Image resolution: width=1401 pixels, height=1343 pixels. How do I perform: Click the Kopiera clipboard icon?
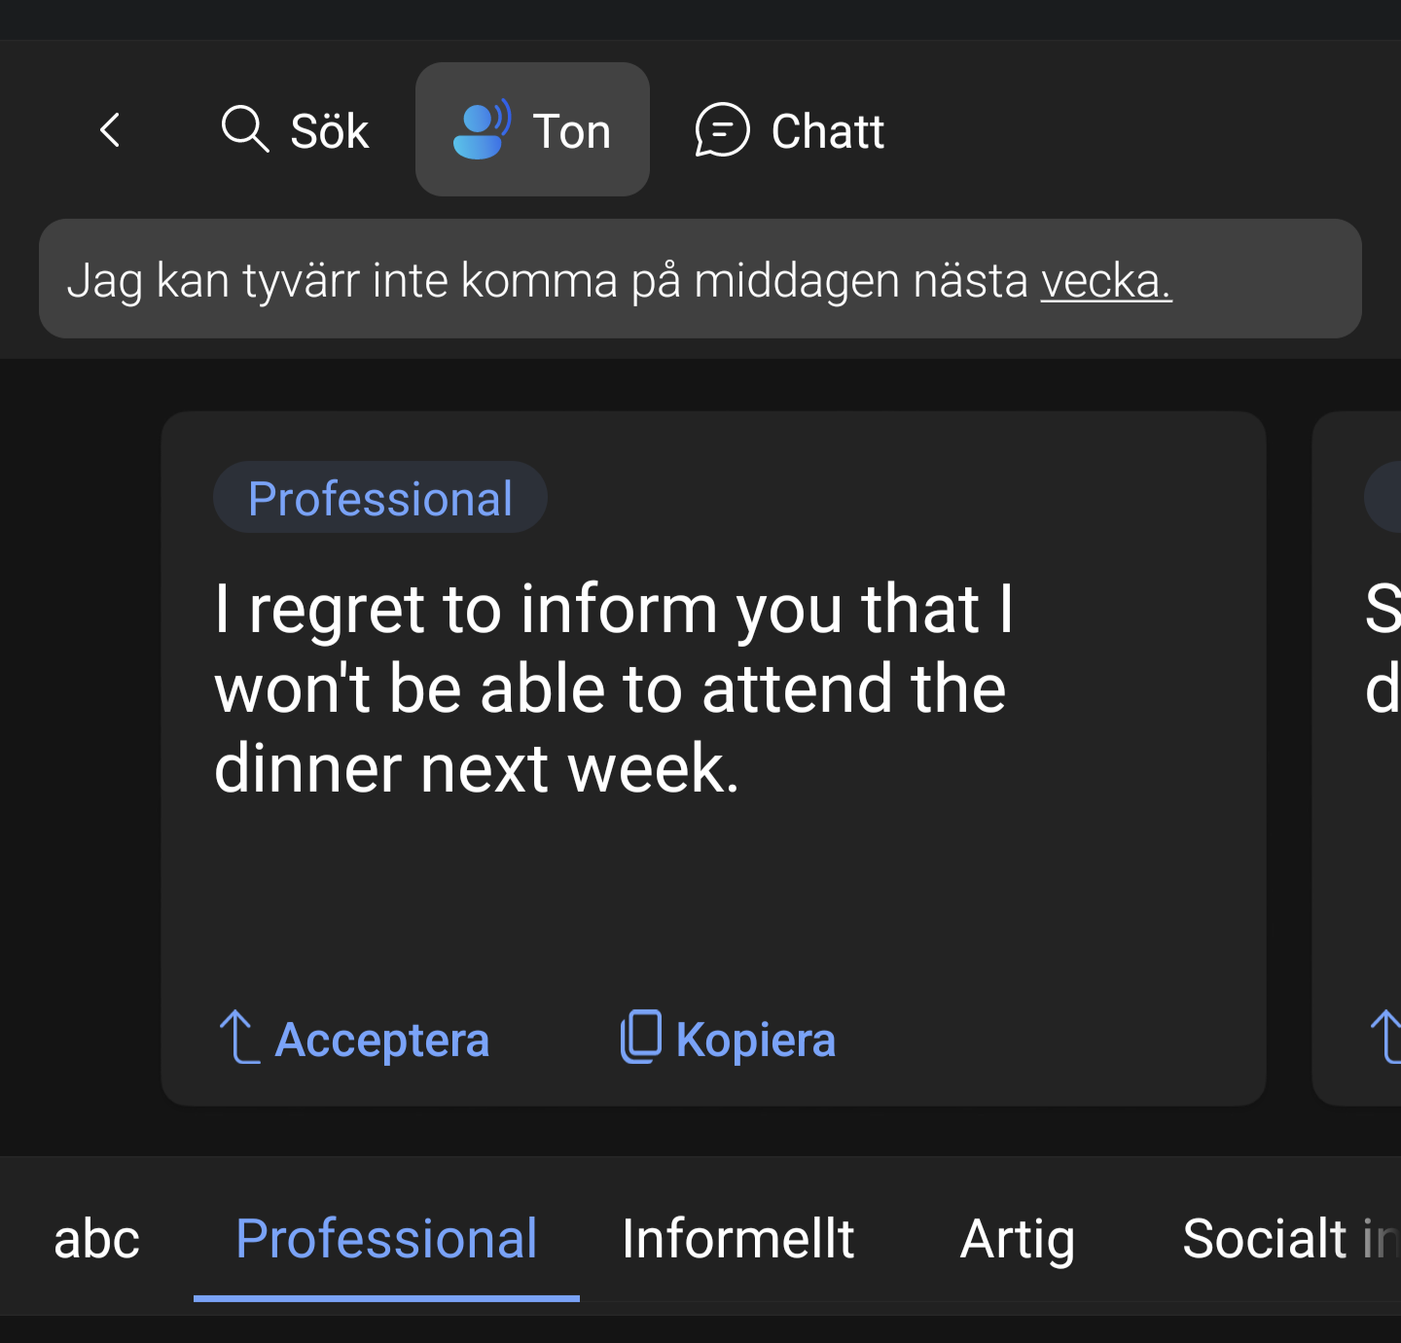click(641, 1037)
